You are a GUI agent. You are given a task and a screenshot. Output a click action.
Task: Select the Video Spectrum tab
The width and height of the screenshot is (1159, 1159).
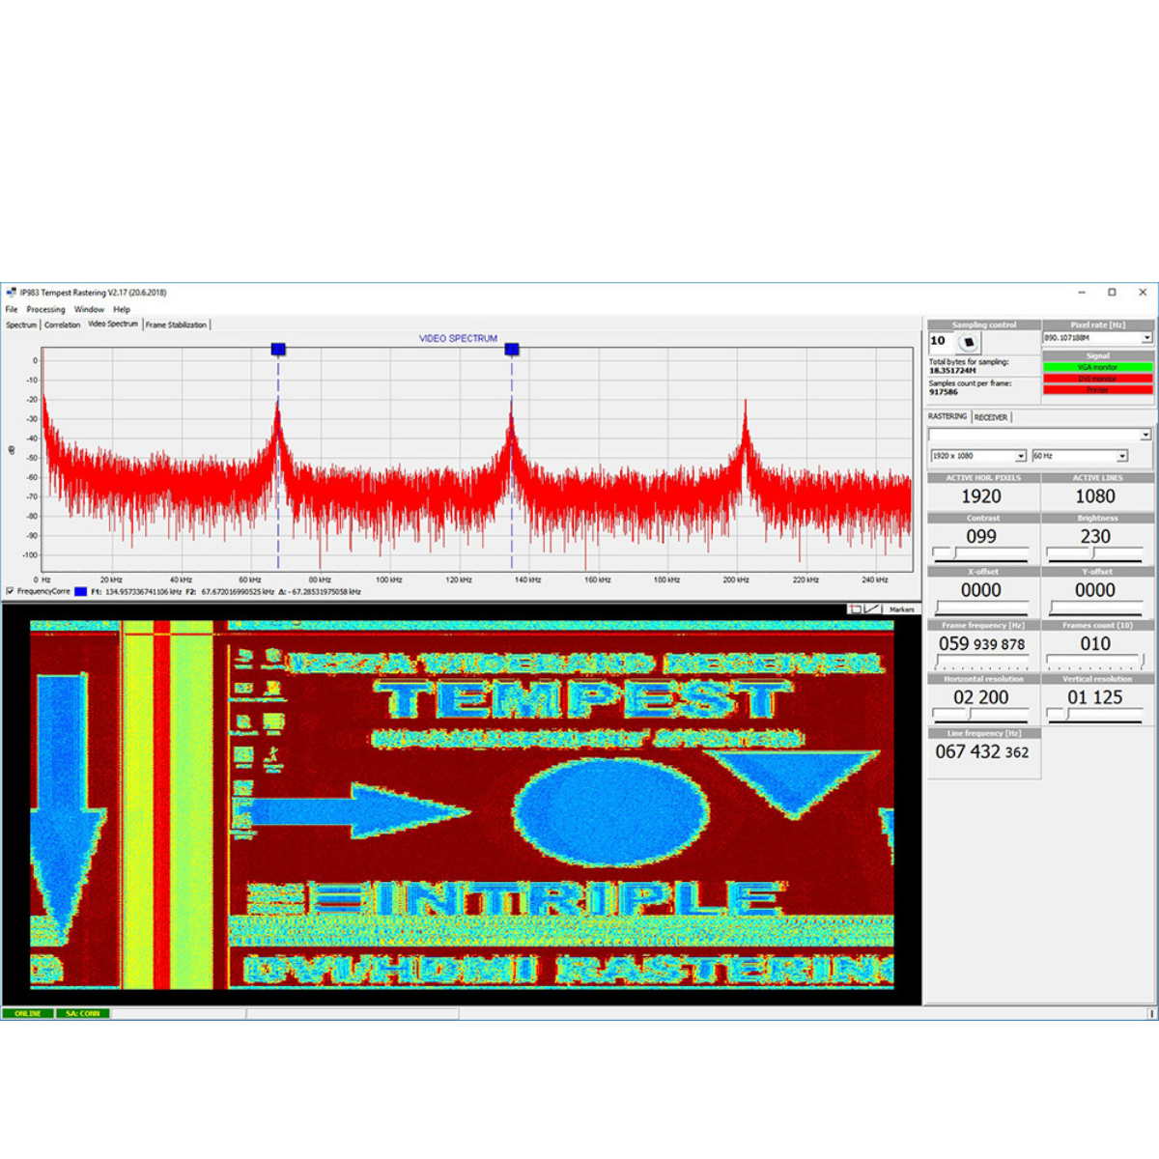coord(113,324)
